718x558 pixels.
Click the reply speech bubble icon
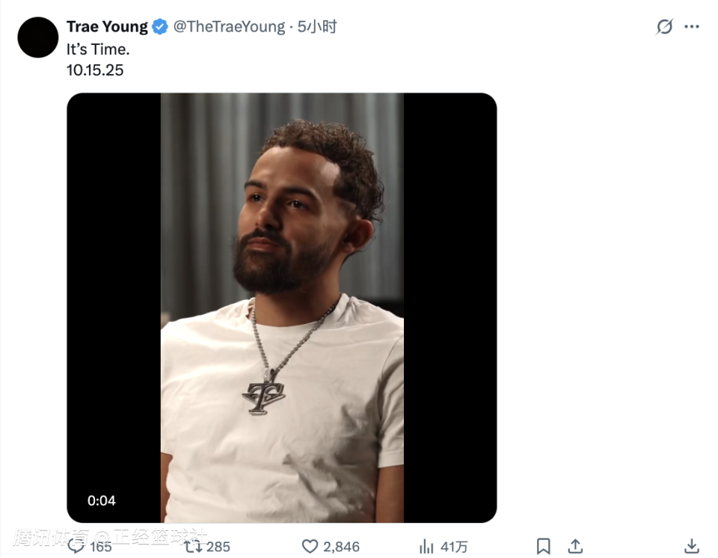[x=76, y=546]
